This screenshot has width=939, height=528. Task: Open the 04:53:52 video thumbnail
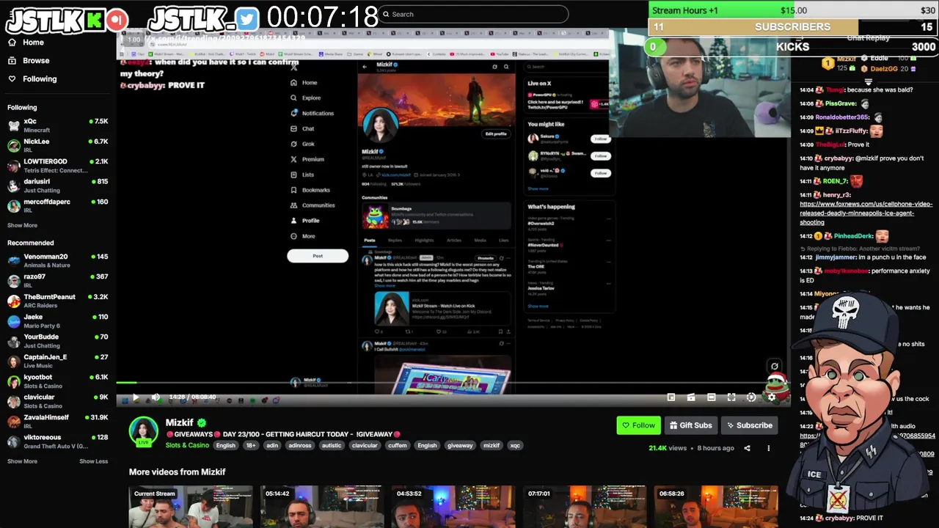coord(453,507)
